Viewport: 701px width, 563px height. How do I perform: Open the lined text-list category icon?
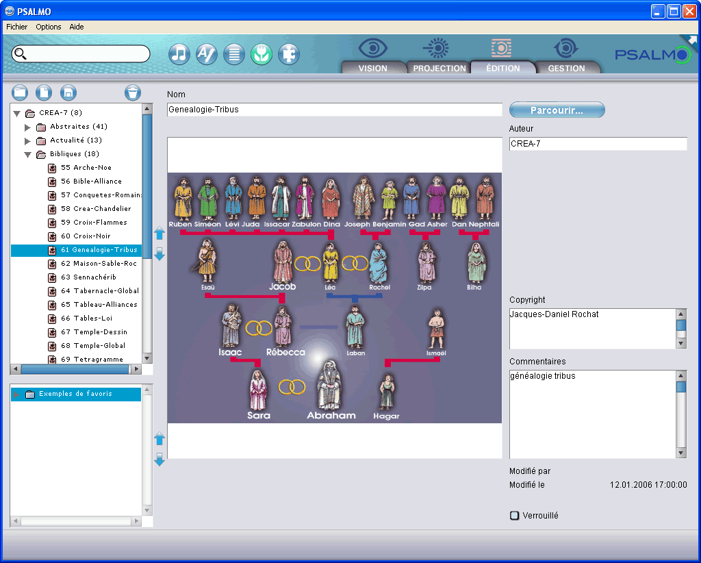point(234,55)
